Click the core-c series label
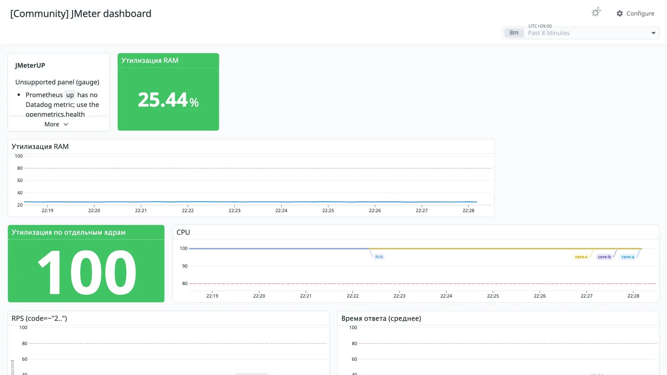This screenshot has width=667, height=375. [x=581, y=257]
